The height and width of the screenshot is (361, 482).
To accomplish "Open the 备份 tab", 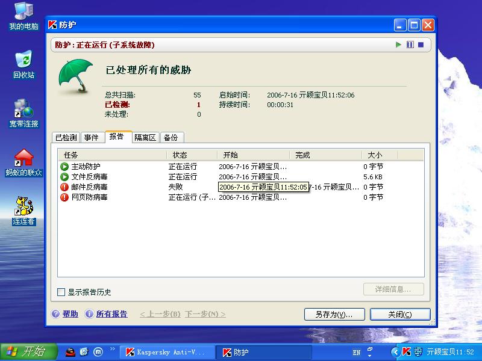I will (x=171, y=138).
